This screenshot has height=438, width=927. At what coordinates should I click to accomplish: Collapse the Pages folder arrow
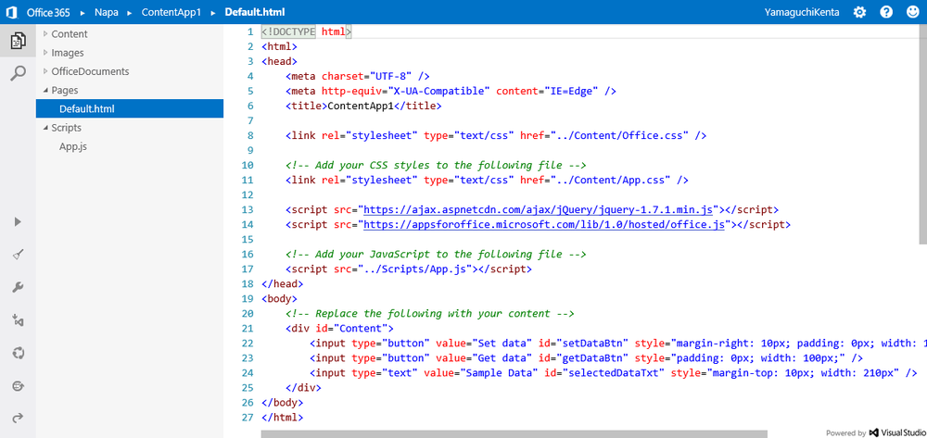(45, 91)
